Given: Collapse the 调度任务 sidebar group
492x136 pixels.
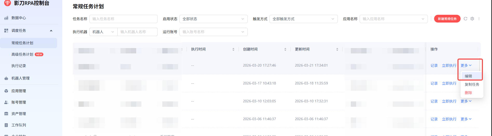Looking at the screenshot, I should (x=51, y=31).
